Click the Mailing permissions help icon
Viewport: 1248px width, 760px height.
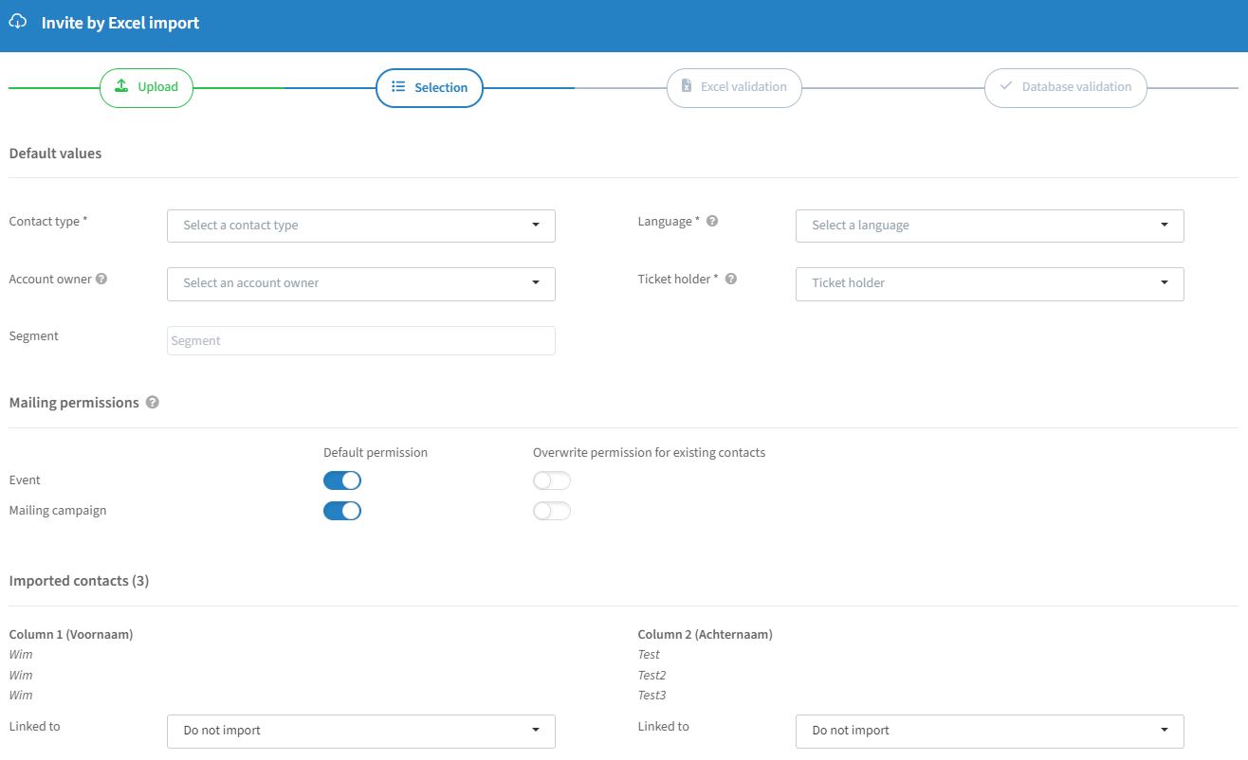152,403
